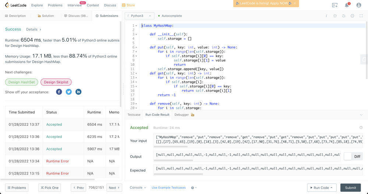Image resolution: width=368 pixels, height=194 pixels.
Task: Open the LeetCode playground terminal icon
Action: pyautogui.click(x=335, y=5)
